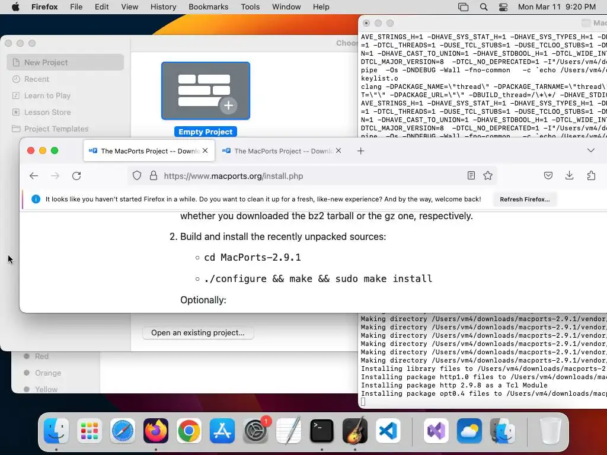Viewport: 607px width, 455px height.
Task: Select Learn to Play in sidebar
Action: pos(65,95)
